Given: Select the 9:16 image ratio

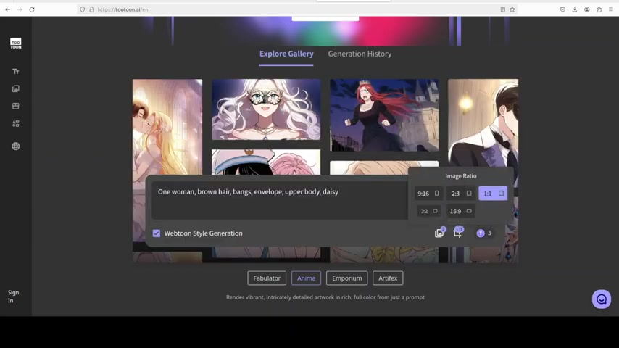Looking at the screenshot, I should (x=428, y=194).
